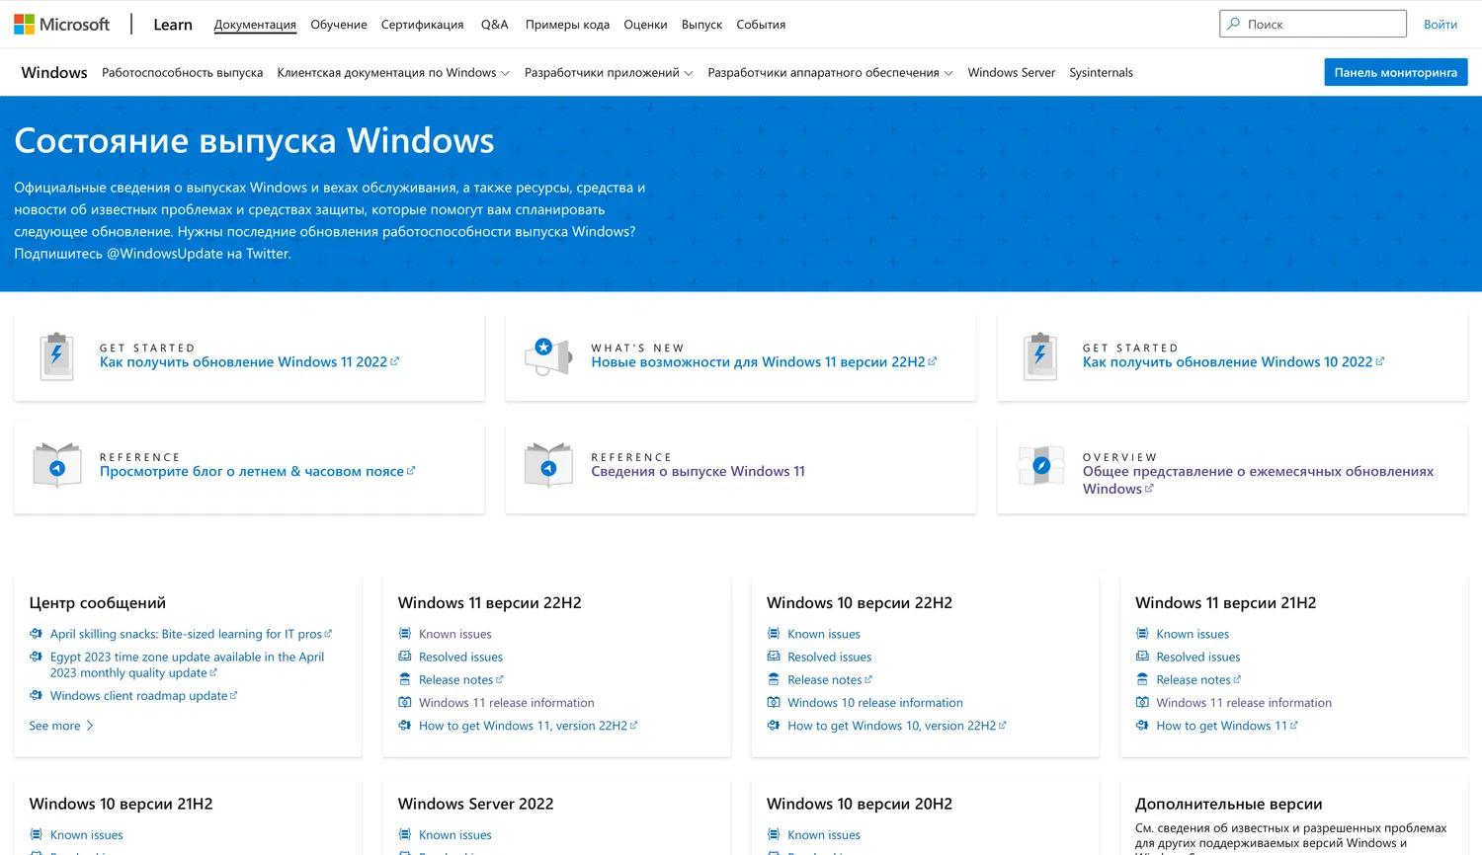
Task: Open the Выпуск menu item
Action: coord(701,25)
